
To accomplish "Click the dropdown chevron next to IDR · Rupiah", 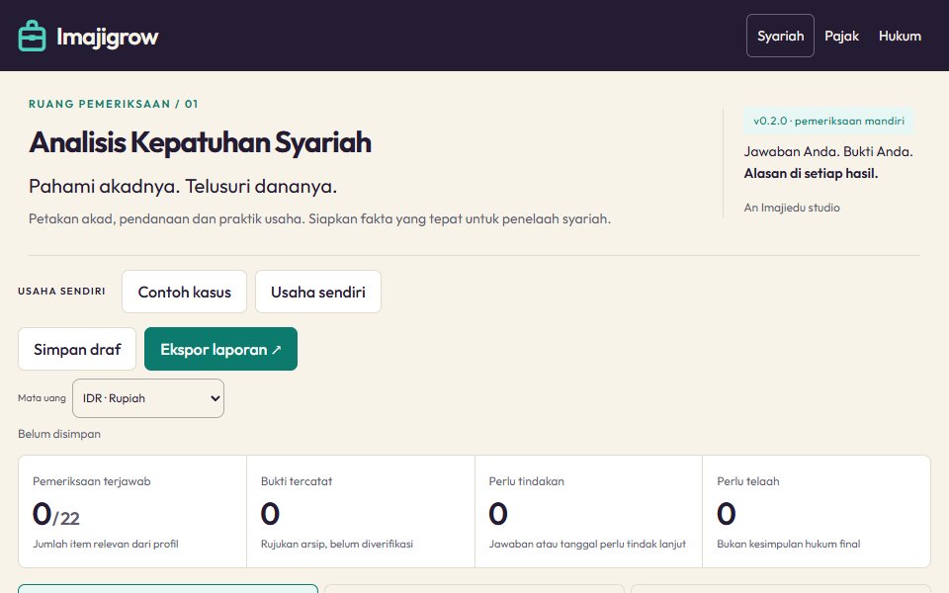I will [x=215, y=398].
